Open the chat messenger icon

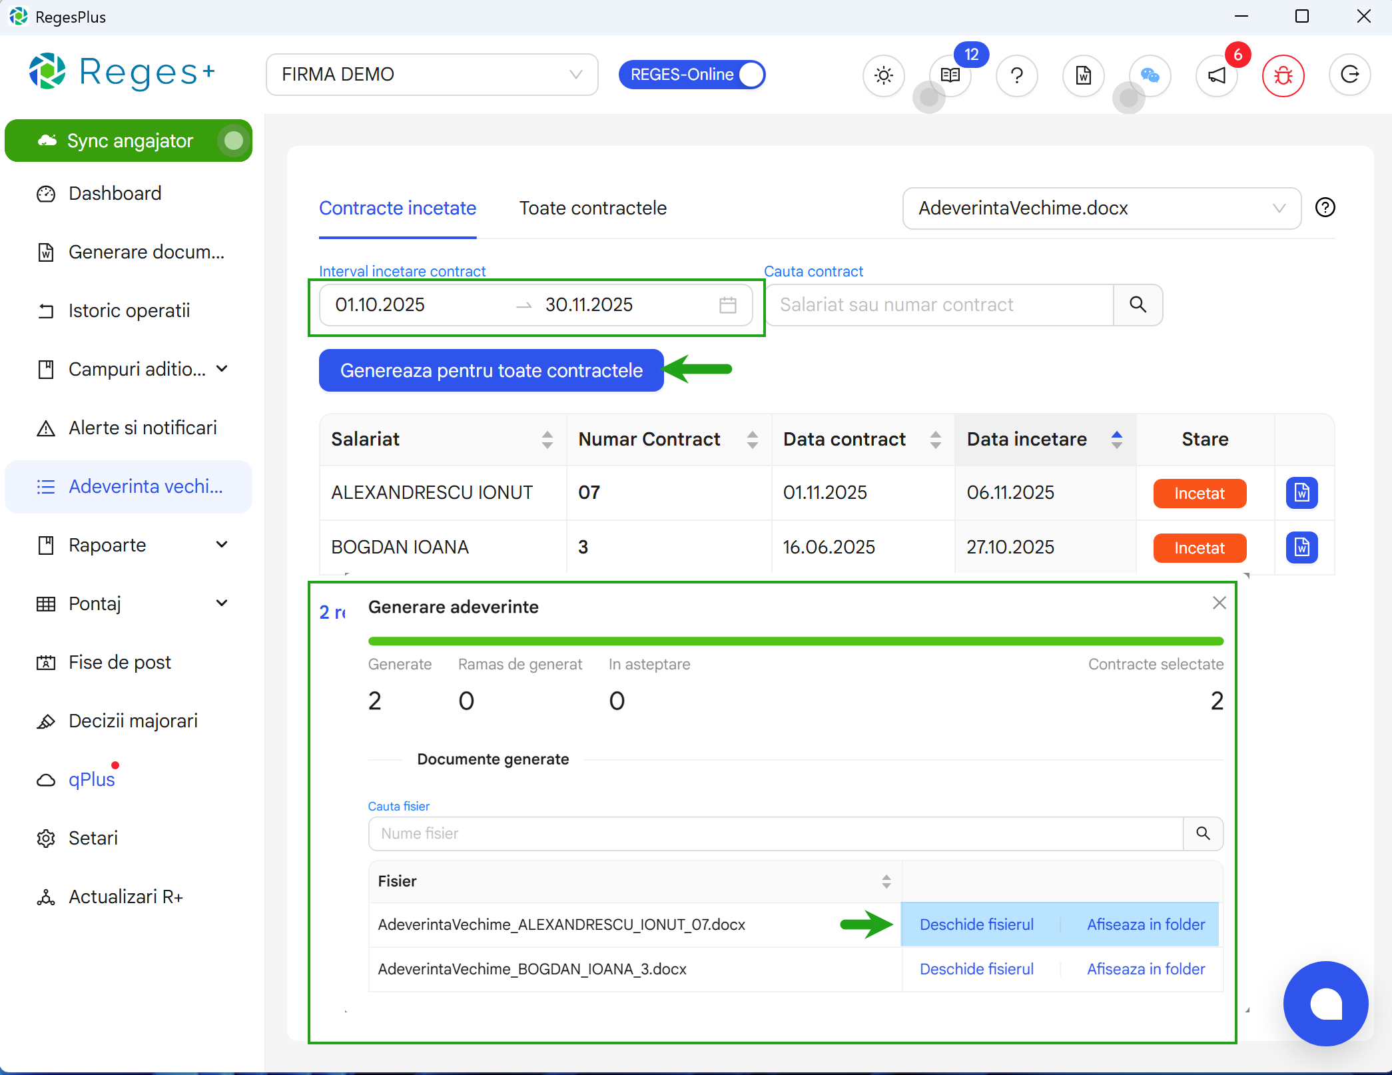pyautogui.click(x=1150, y=75)
